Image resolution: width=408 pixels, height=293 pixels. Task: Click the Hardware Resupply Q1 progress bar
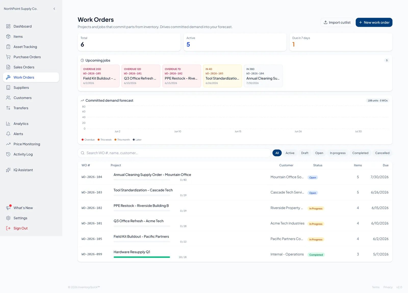[x=142, y=257]
